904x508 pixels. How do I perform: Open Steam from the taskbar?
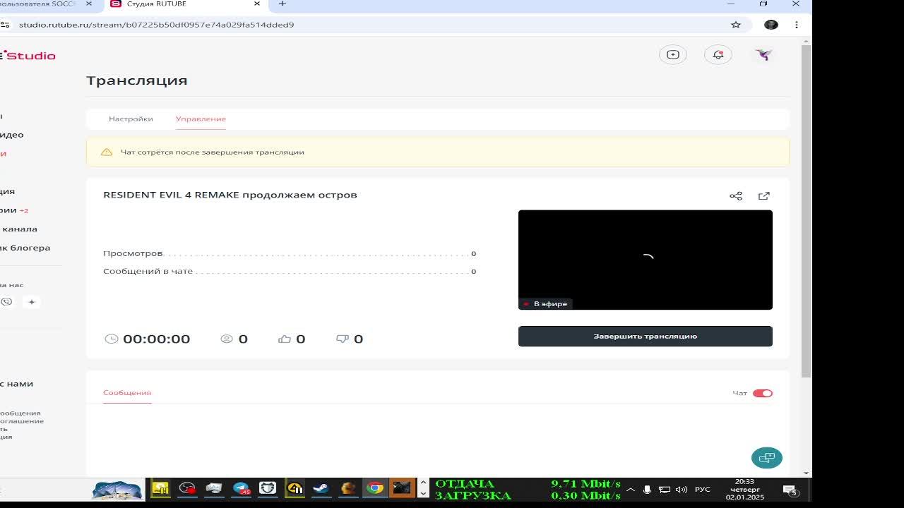click(321, 488)
